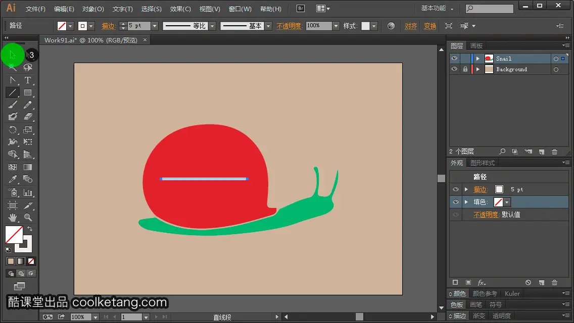Select the Artboard tool
Viewport: 574px width, 323px height.
click(x=13, y=205)
